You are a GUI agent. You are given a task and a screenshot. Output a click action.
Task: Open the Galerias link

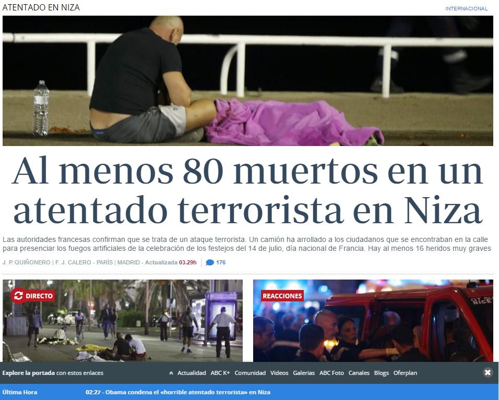click(304, 373)
